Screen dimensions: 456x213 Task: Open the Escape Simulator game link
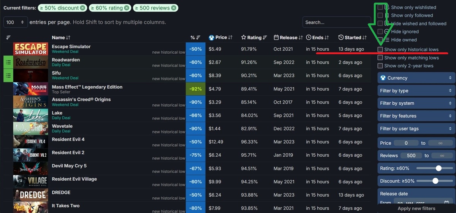click(x=71, y=46)
